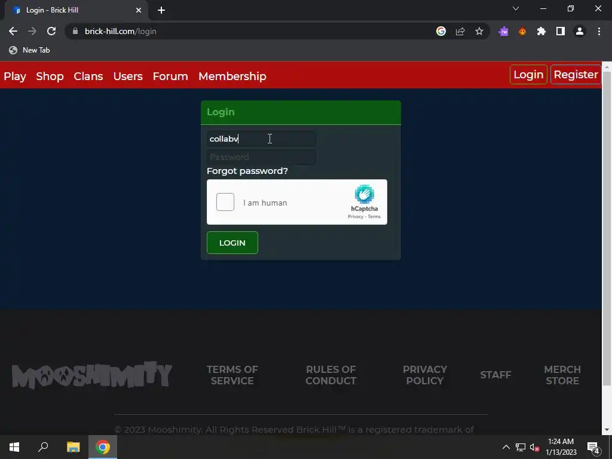This screenshot has width=612, height=459.
Task: Click the Chrome taskbar icon
Action: (103, 447)
